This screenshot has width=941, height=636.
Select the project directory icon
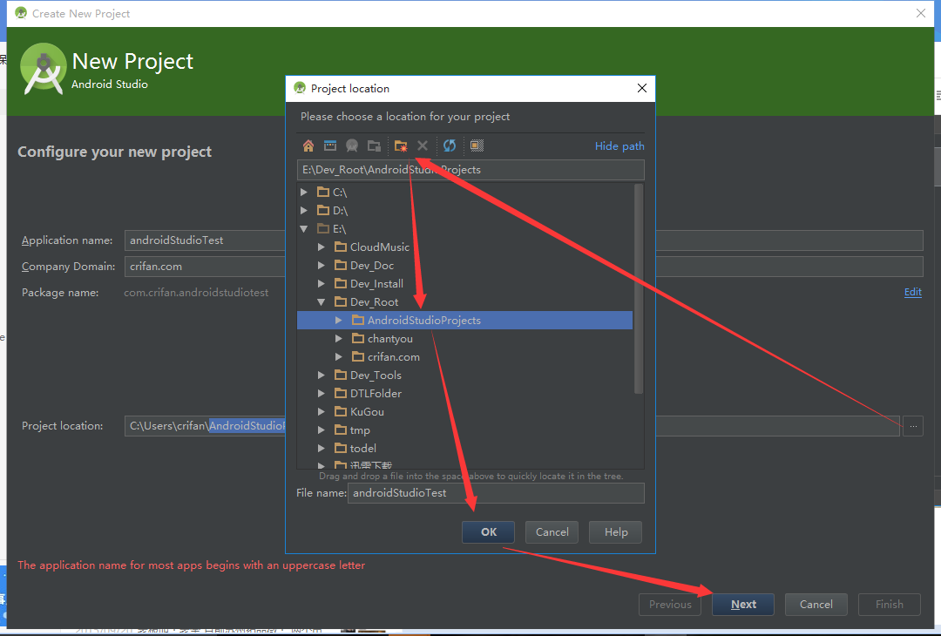pos(352,145)
